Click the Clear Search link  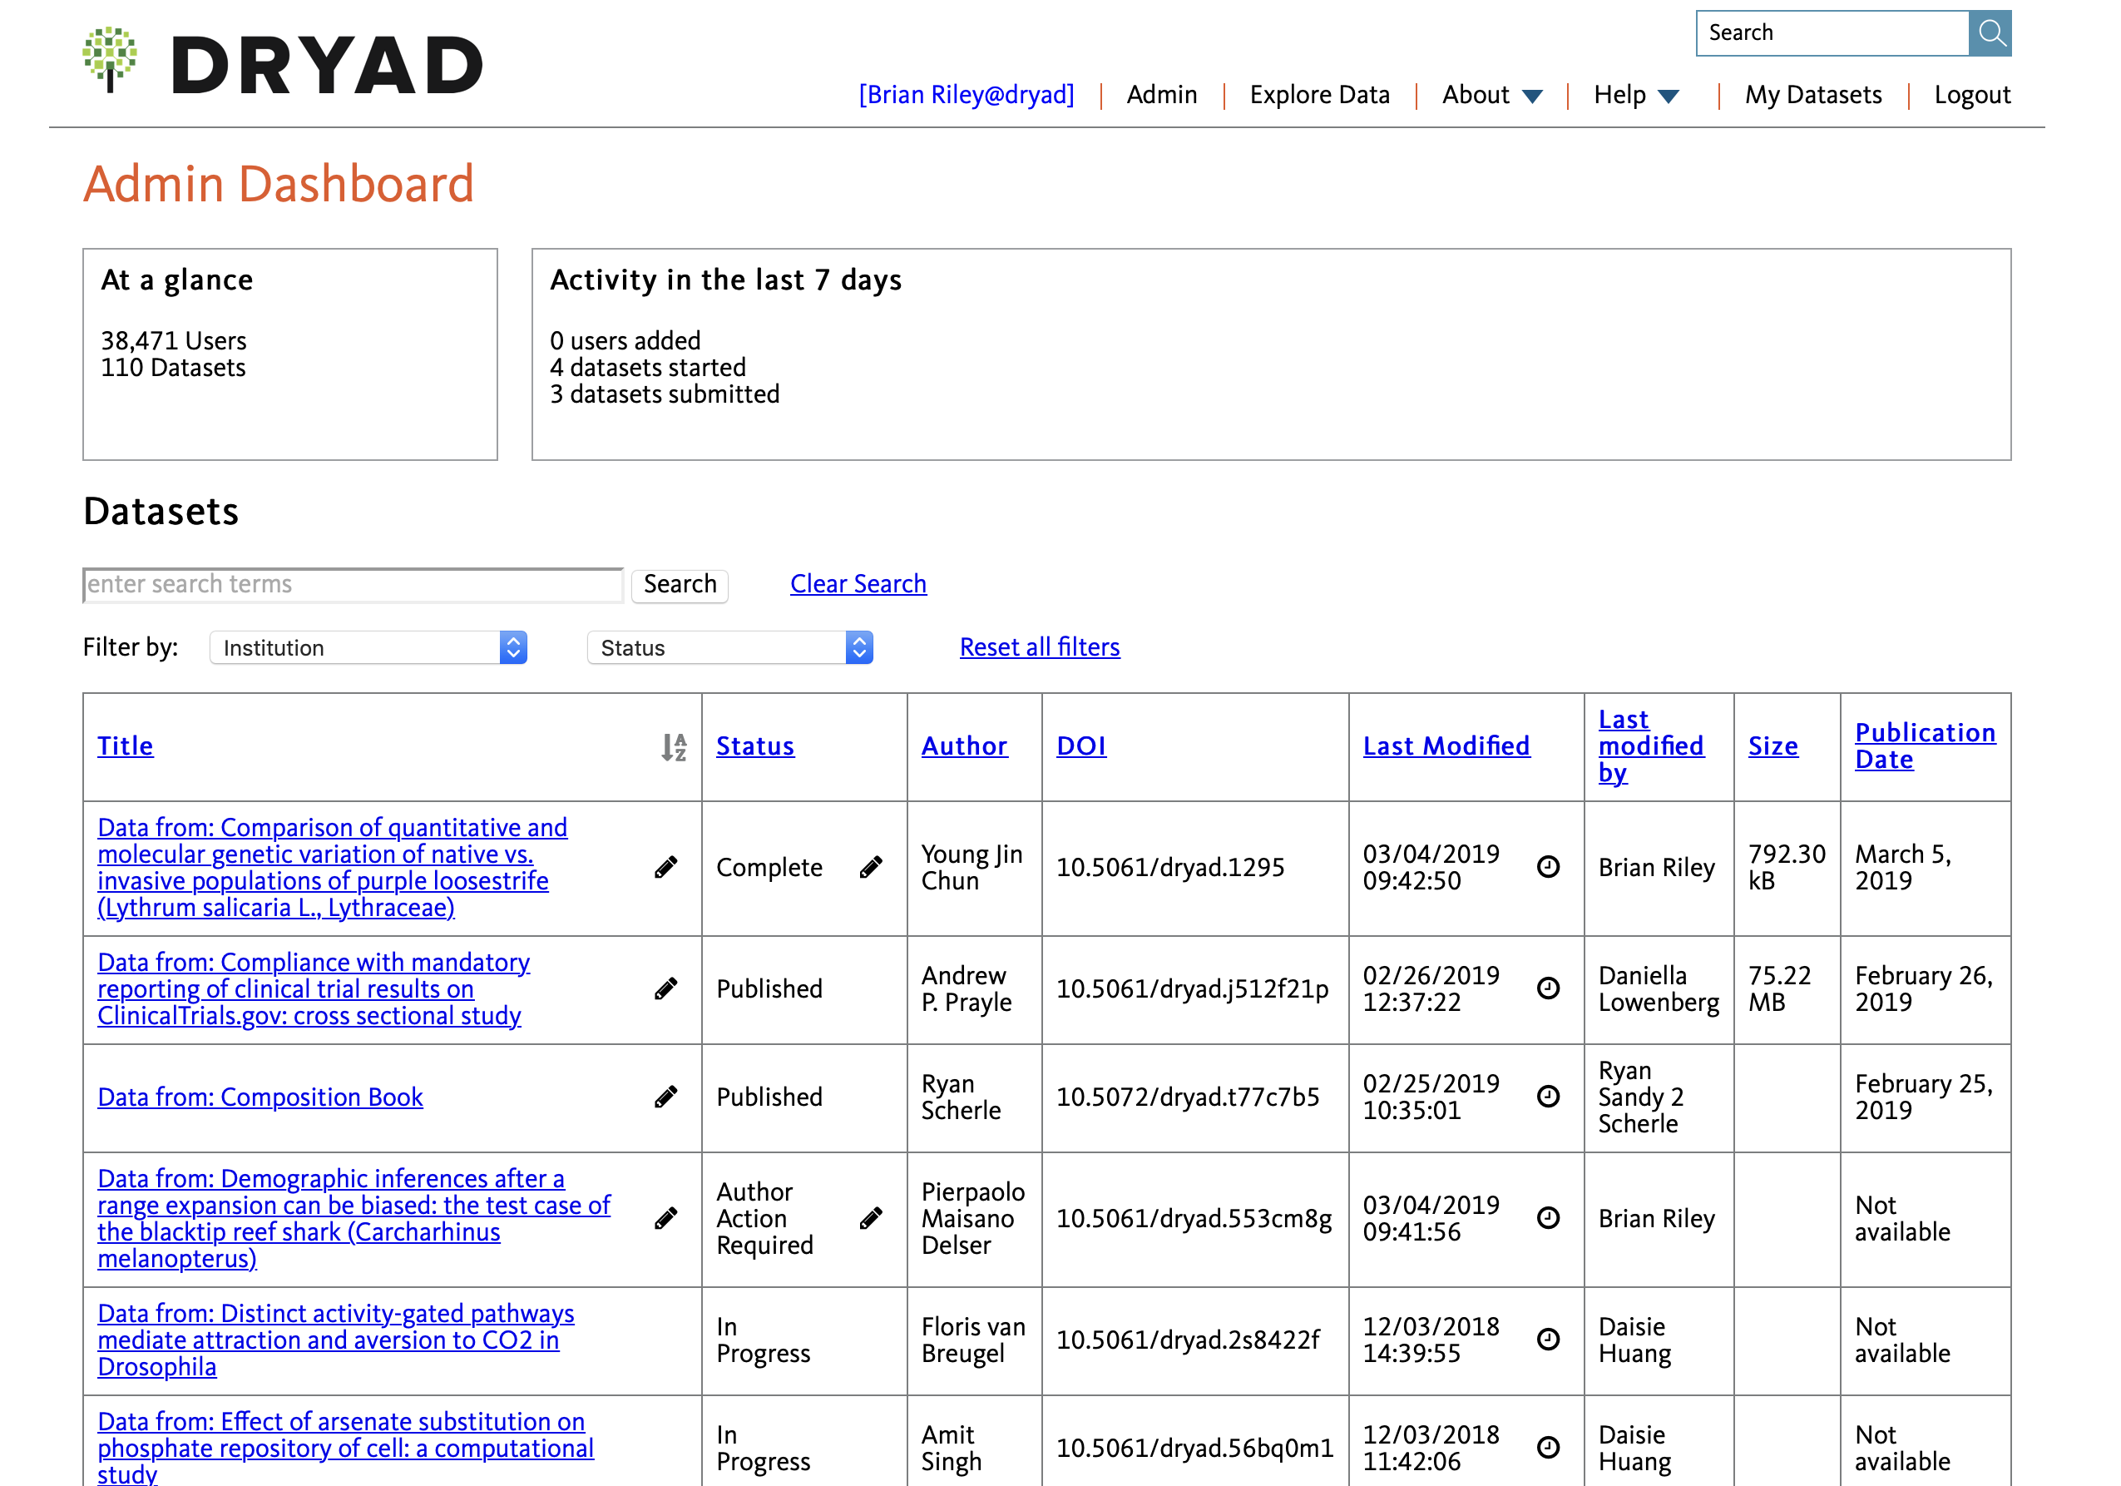click(x=858, y=583)
